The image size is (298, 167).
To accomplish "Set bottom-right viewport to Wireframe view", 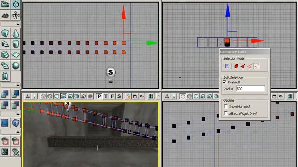I will (190, 96).
